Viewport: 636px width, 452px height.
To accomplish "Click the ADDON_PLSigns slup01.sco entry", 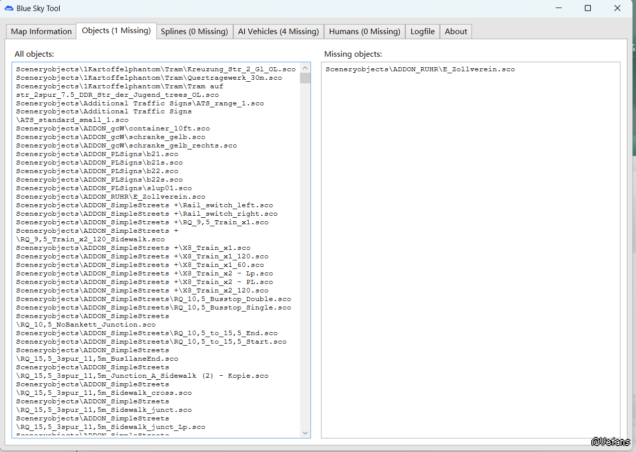I will [x=103, y=188].
